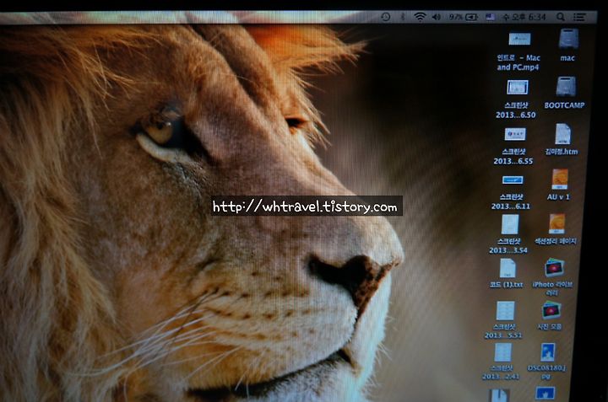Select the 사진 모음 library icon
Viewport: 608px width, 402px height.
[551, 311]
